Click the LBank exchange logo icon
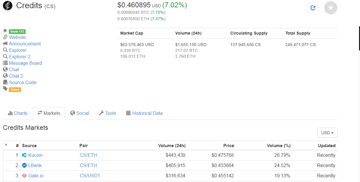The width and height of the screenshot is (360, 182). tap(24, 165)
